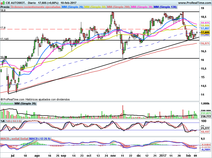Click the candlestick chart icon beside CIE AUTOMOT.
The width and height of the screenshot is (212, 158).
(x=3, y=3)
